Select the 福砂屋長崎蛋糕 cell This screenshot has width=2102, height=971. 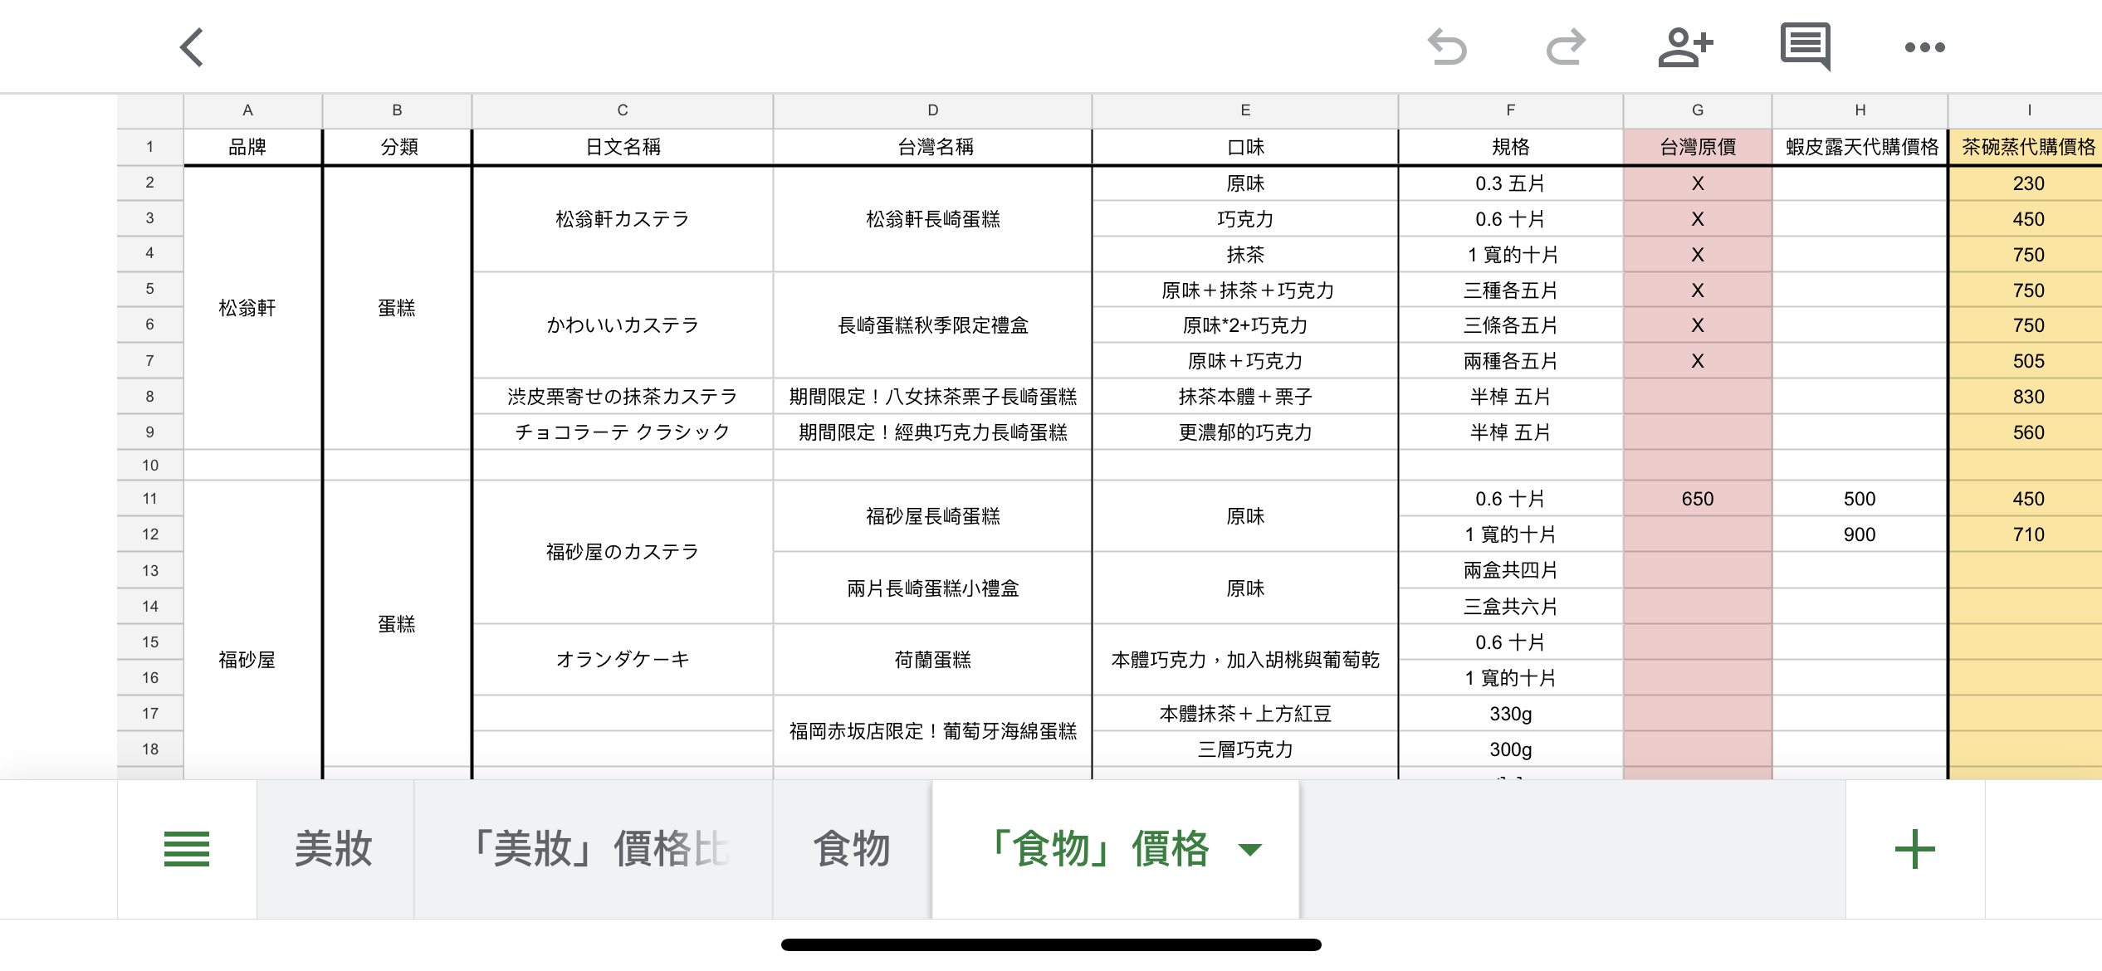pyautogui.click(x=932, y=516)
